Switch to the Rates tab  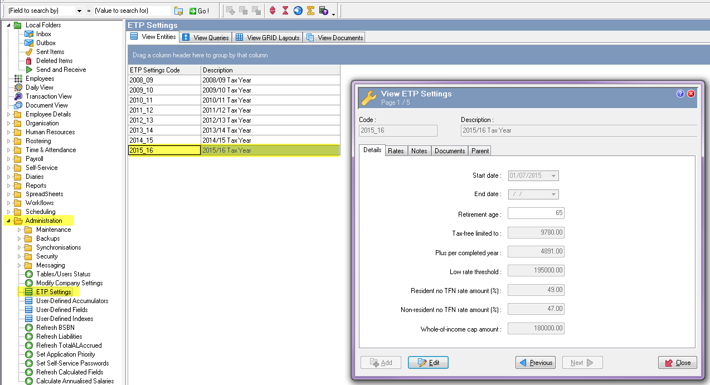coord(396,151)
